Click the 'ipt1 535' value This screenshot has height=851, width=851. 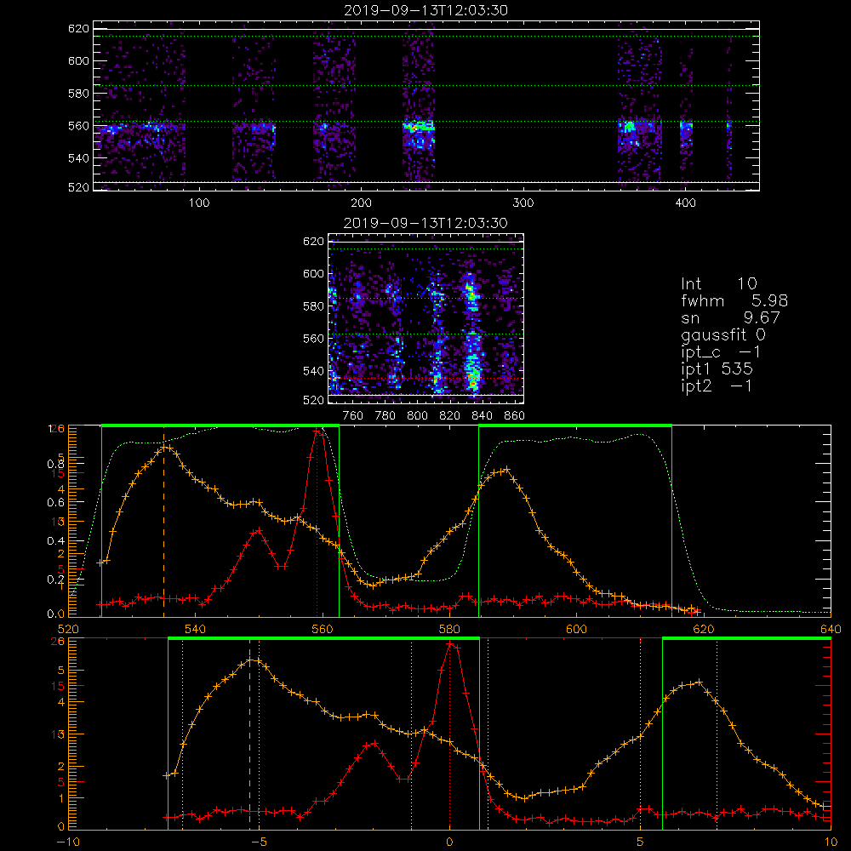click(x=717, y=369)
